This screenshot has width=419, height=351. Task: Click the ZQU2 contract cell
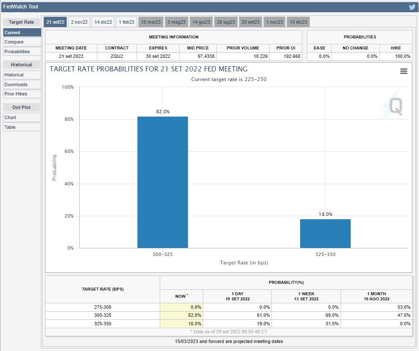[x=117, y=56]
